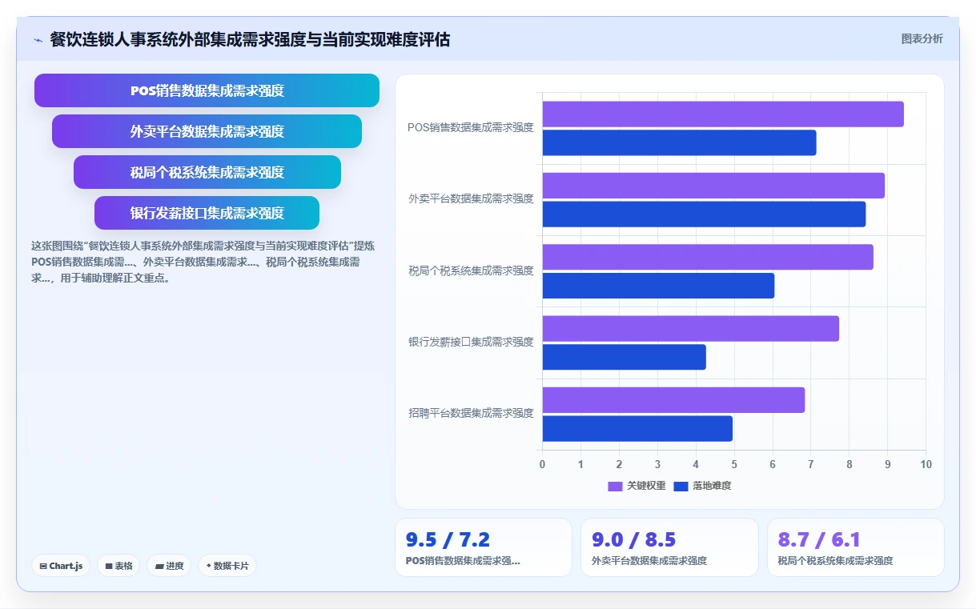Click the blue bar for 税局个税系统集成需求强度
Viewport: 976px width, 609px height.
click(658, 285)
